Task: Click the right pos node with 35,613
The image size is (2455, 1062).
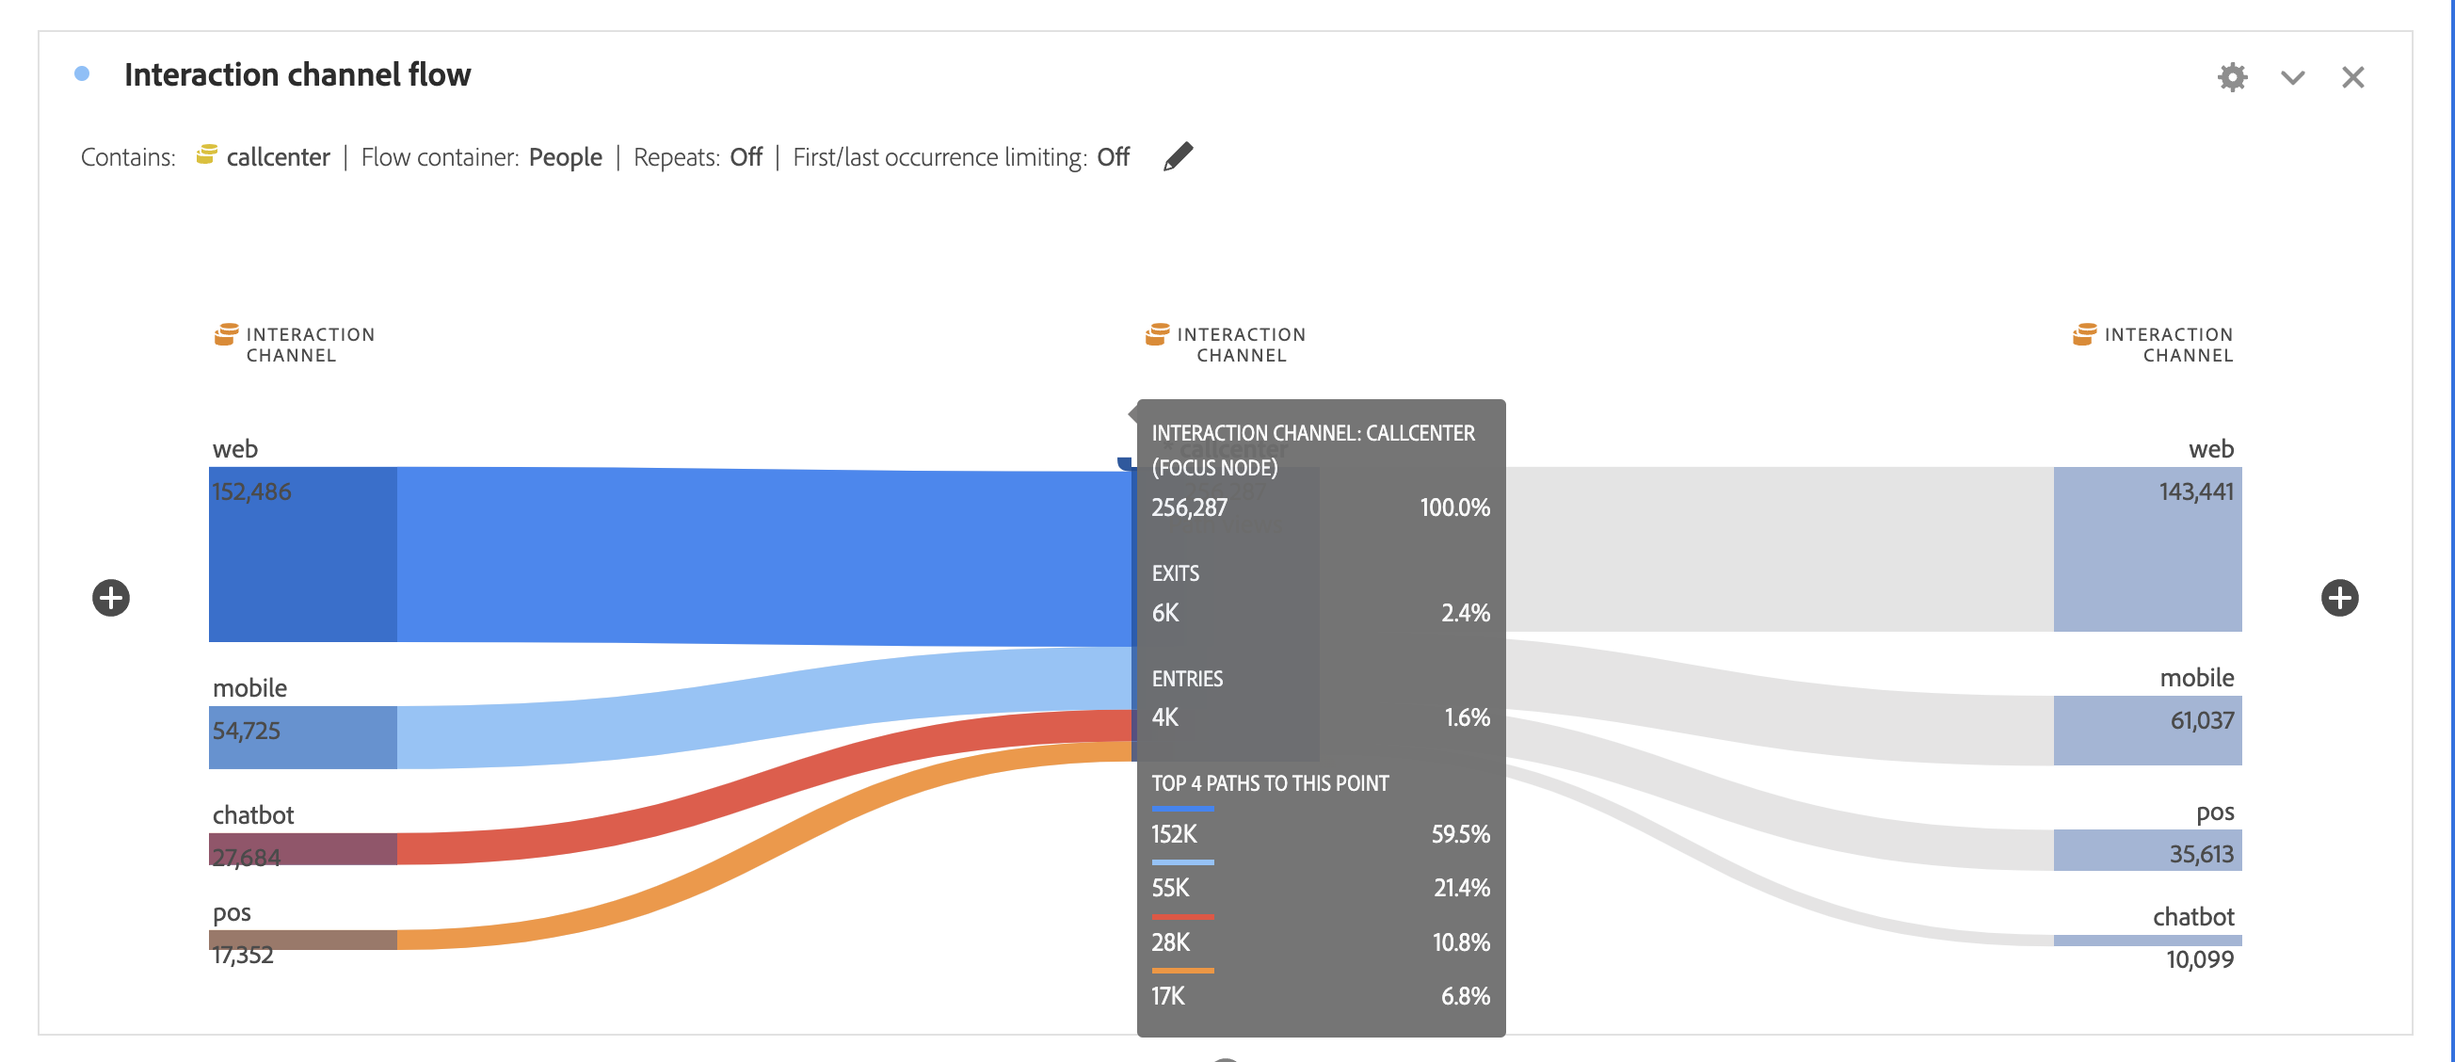Action: (x=2147, y=849)
